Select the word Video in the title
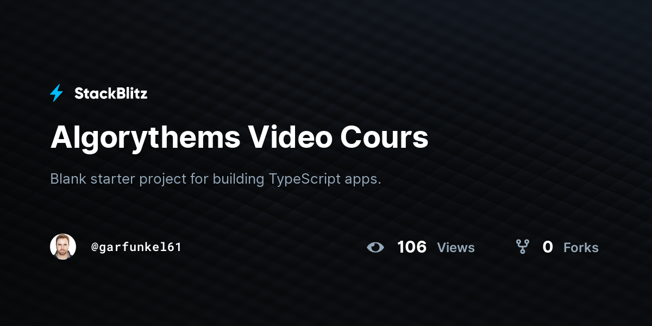This screenshot has width=652, height=326. coord(291,137)
